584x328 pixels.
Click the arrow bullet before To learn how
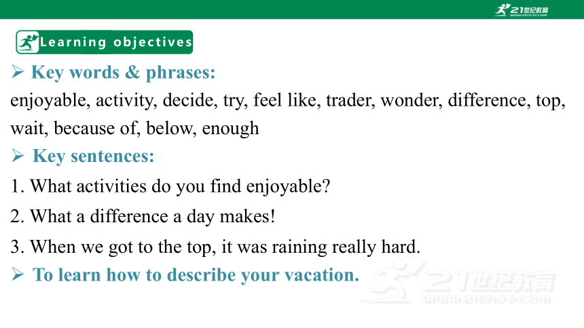18,274
